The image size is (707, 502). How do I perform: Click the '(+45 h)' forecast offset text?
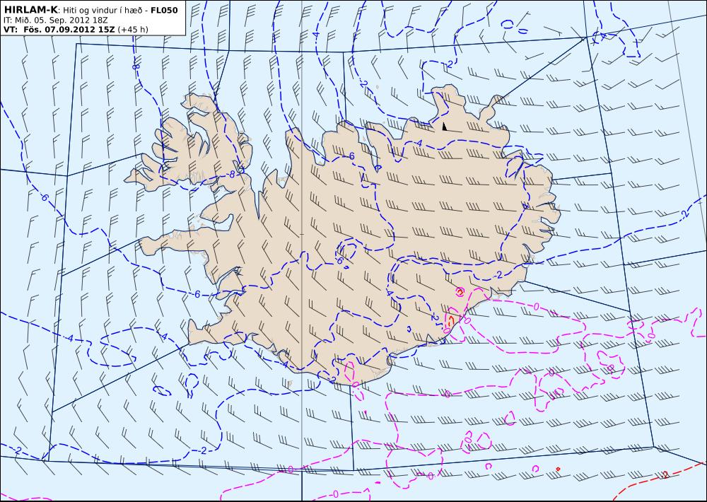coord(133,29)
